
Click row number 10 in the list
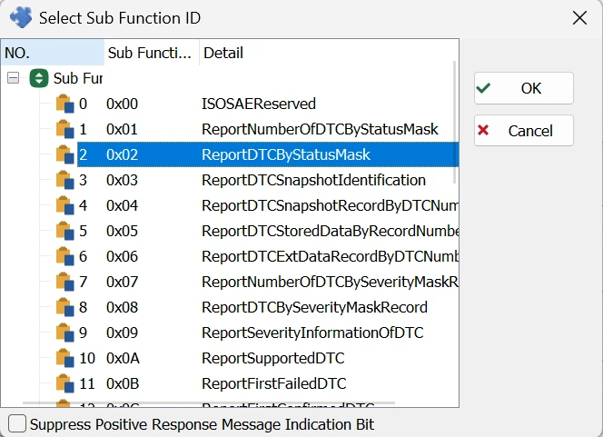[87, 358]
